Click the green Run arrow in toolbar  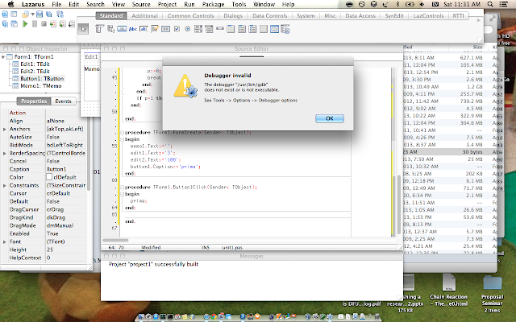tap(25, 24)
